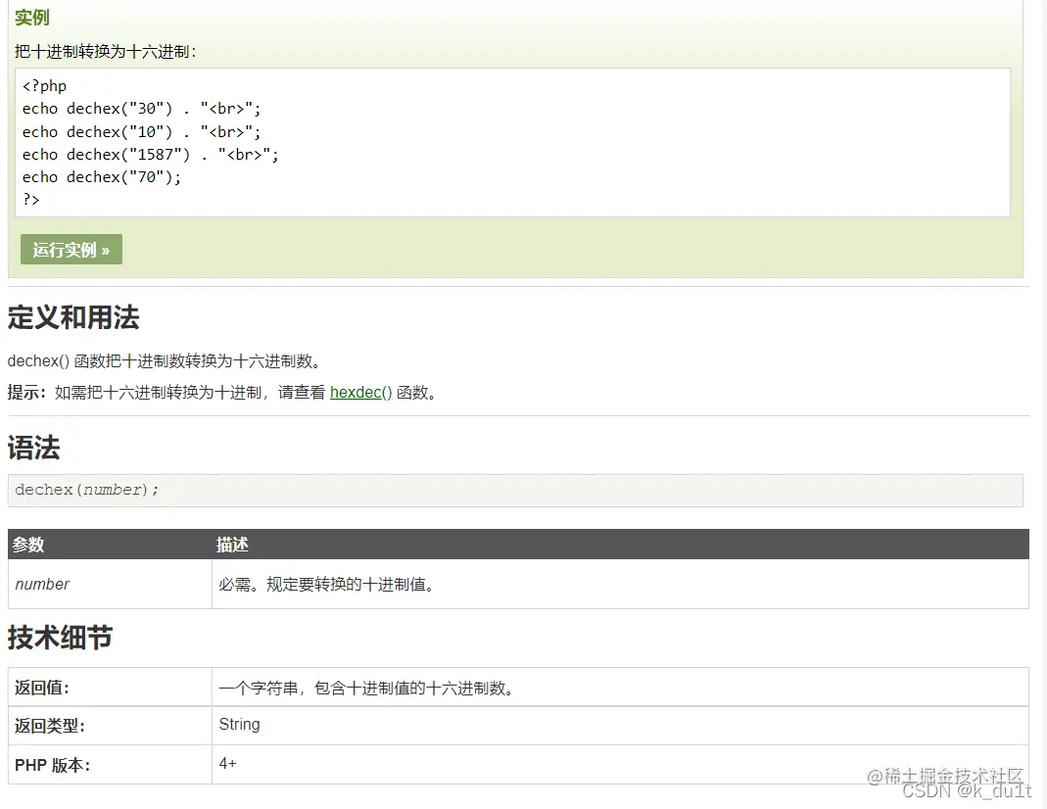Viewport: 1047px width, 809px height.
Task: Click the code line echo dechex("30")
Action: point(142,109)
